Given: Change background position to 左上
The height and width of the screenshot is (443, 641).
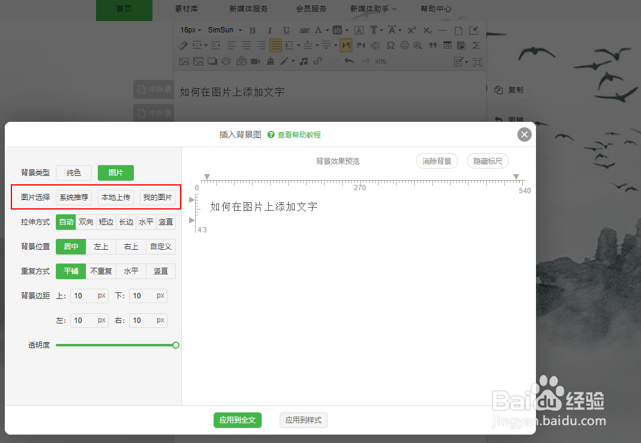Looking at the screenshot, I should pyautogui.click(x=101, y=246).
